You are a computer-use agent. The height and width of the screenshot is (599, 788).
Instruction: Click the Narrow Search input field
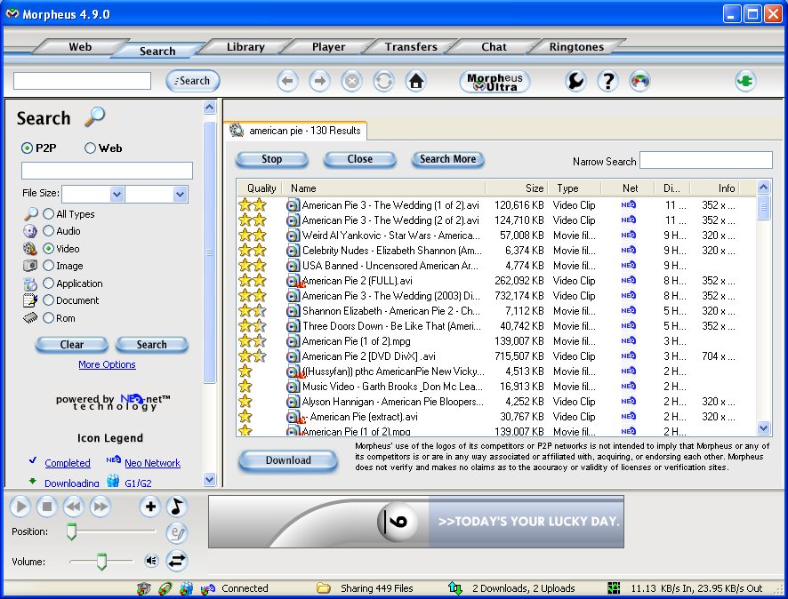pyautogui.click(x=706, y=160)
